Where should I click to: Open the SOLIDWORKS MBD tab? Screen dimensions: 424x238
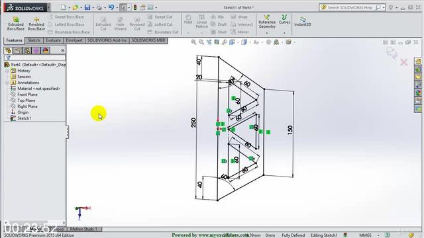coord(148,40)
